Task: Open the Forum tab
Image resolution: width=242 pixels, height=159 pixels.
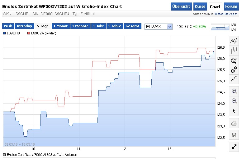Action: (x=231, y=7)
